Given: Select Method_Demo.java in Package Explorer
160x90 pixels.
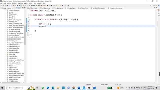Looking at the screenshot, I should (14, 72).
